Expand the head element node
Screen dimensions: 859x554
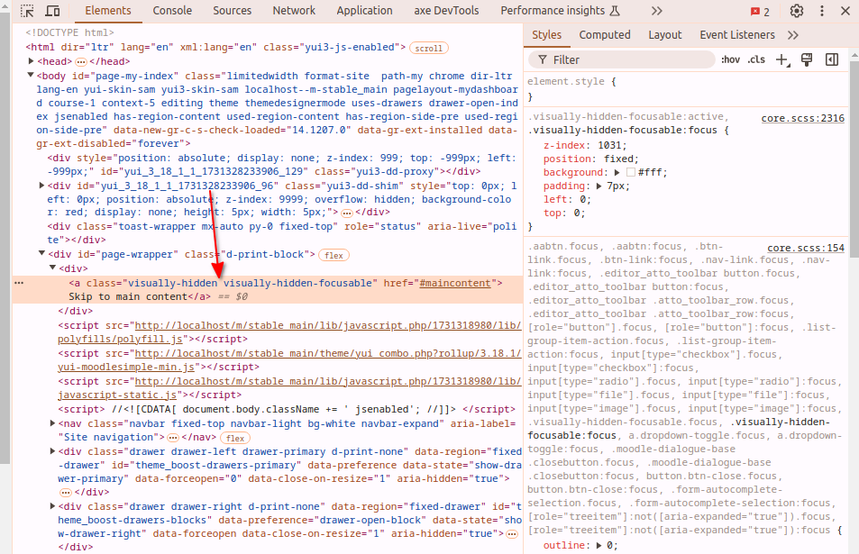click(x=32, y=61)
